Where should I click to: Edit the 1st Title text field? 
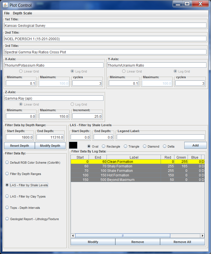105,25
